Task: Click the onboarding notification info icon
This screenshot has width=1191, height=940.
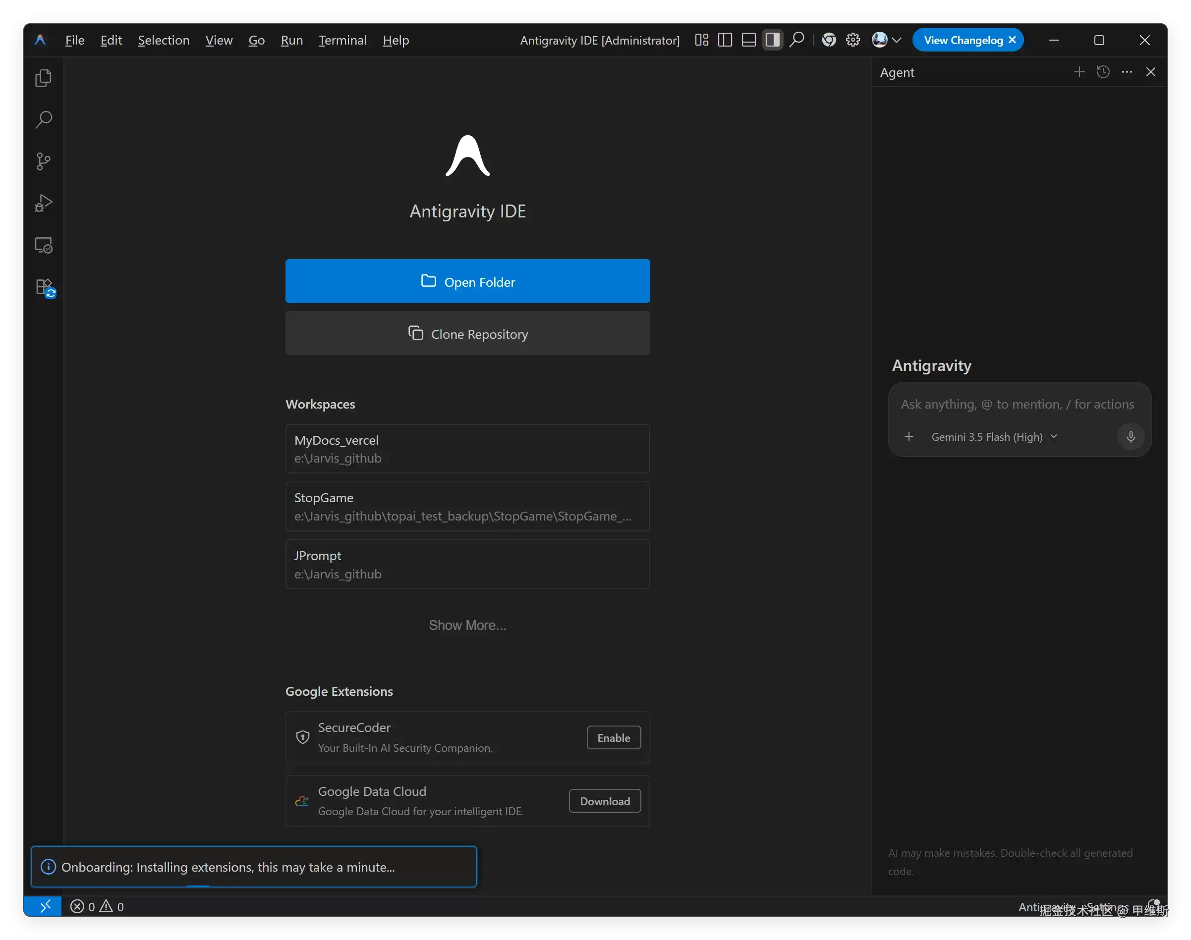Action: point(49,867)
